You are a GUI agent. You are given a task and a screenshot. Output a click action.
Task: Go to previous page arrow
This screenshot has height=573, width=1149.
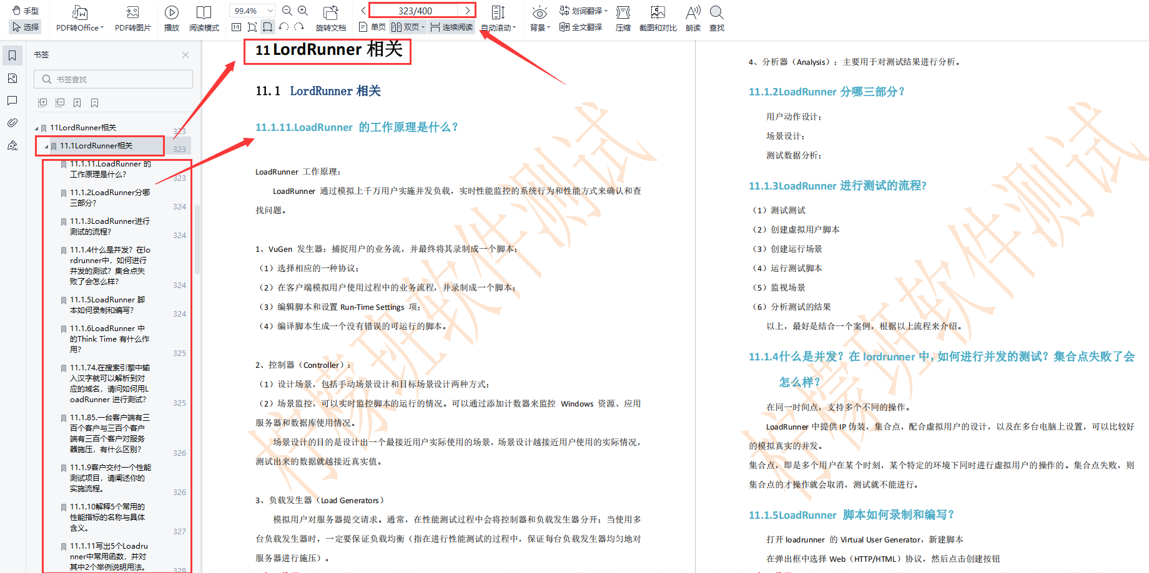pos(363,11)
